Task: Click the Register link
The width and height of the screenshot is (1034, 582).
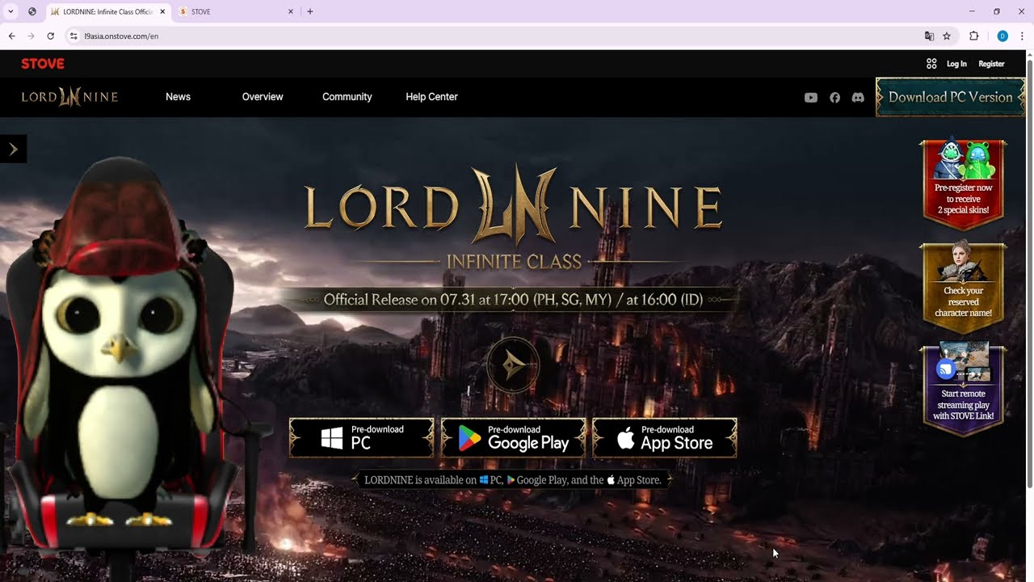Action: [991, 64]
